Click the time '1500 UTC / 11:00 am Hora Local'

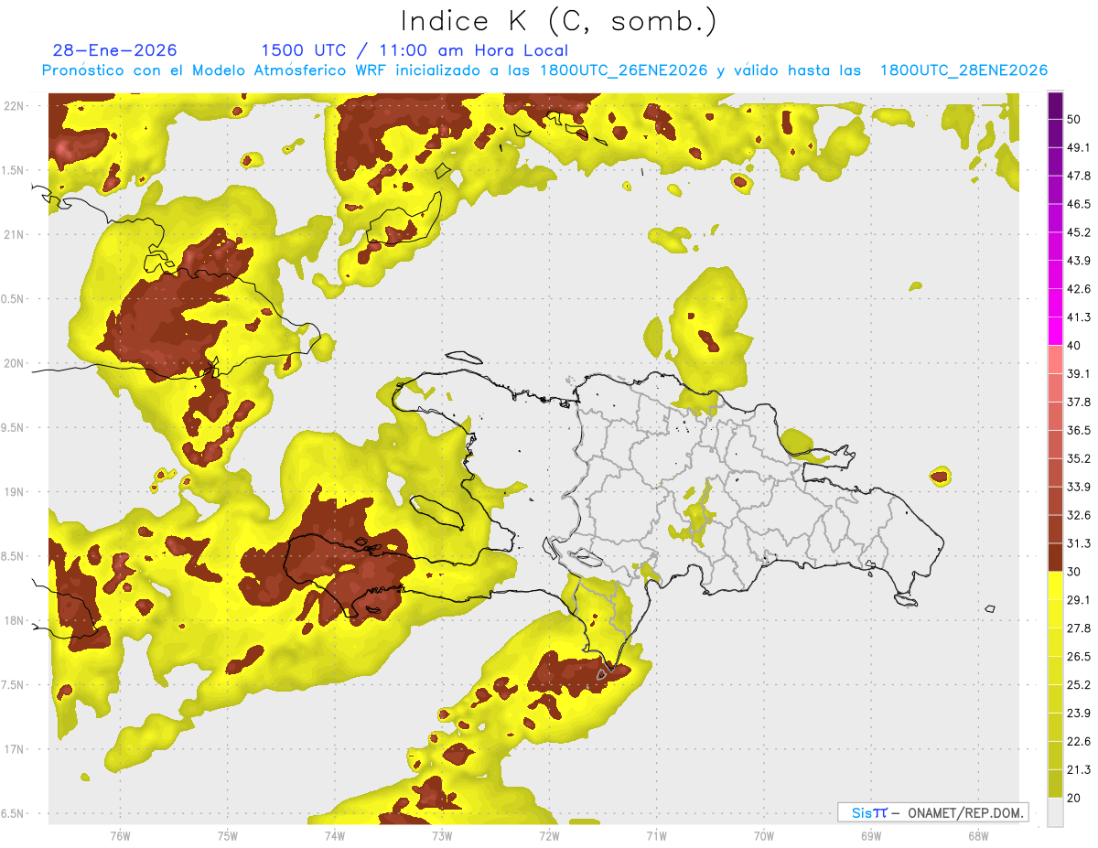click(x=414, y=50)
